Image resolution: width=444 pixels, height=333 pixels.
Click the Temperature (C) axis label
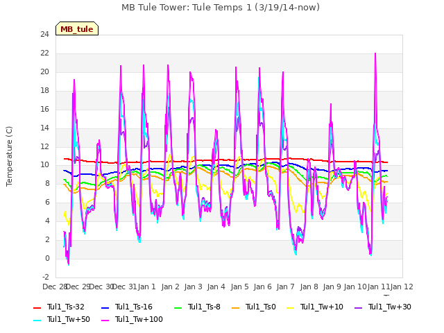click(9, 156)
